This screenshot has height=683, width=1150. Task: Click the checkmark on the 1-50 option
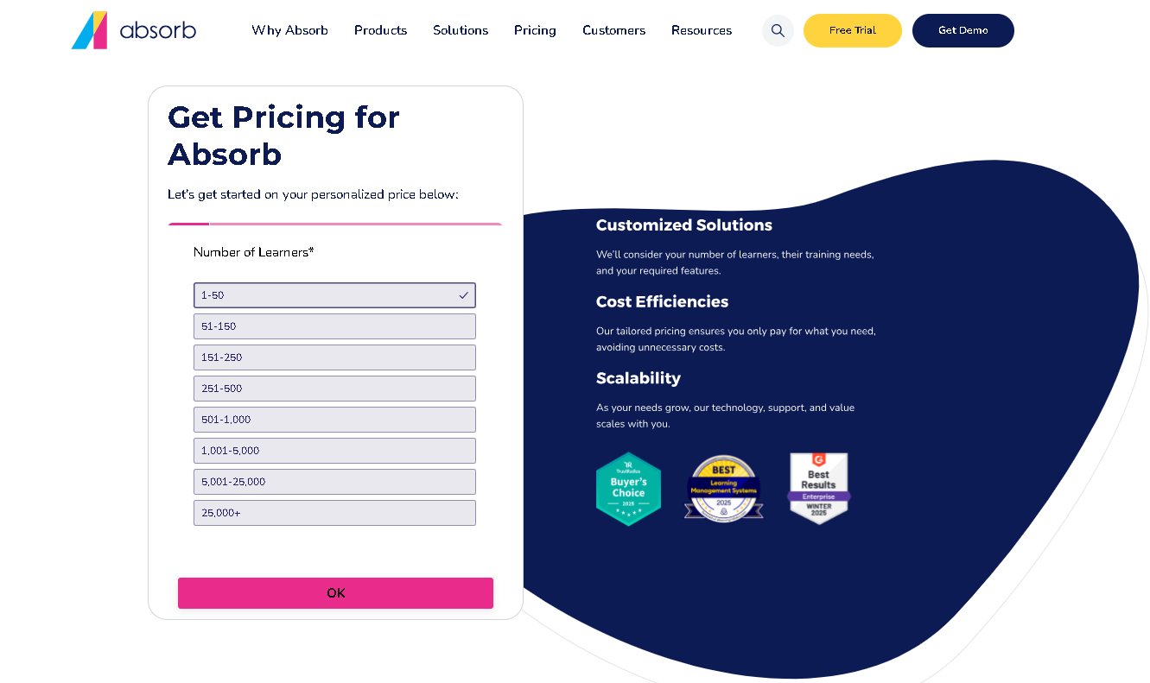pyautogui.click(x=464, y=295)
